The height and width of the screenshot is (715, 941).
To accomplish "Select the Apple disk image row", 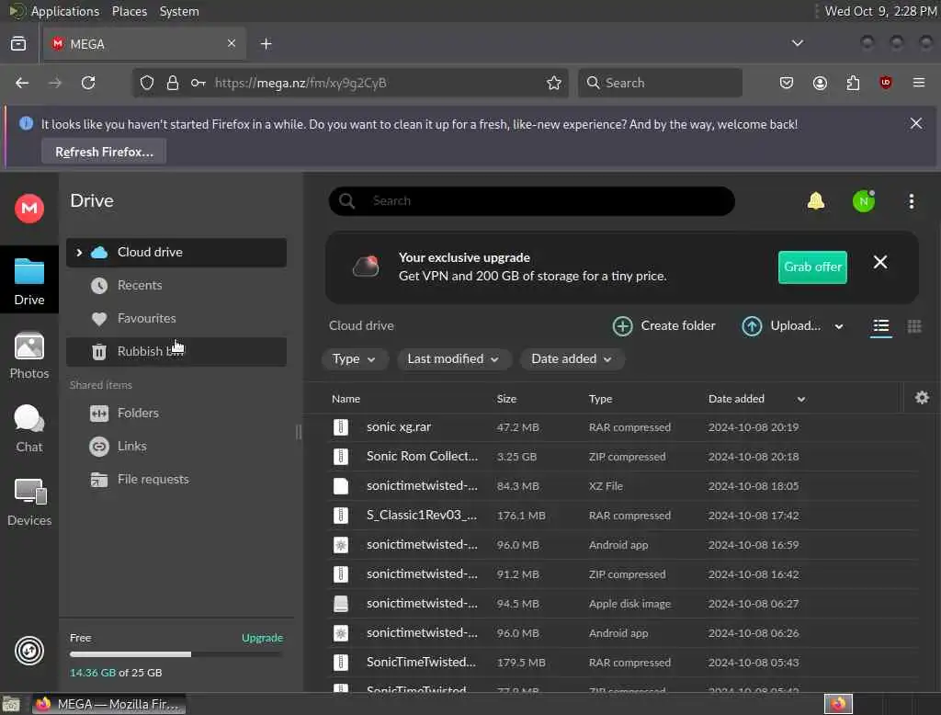I will point(624,604).
